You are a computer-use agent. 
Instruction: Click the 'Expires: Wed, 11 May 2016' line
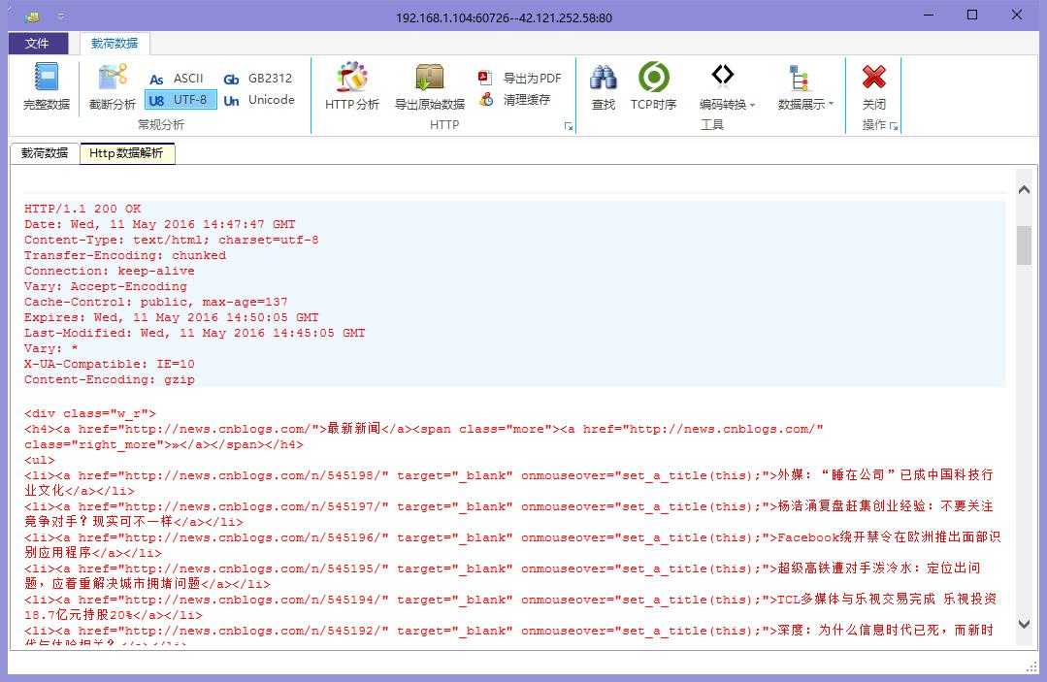click(172, 317)
